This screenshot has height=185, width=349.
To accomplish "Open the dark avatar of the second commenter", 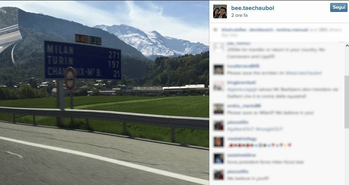I will pyautogui.click(x=219, y=70).
